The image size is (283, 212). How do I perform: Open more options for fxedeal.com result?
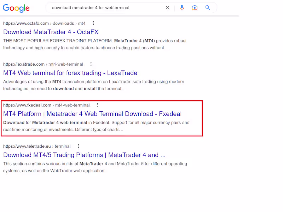coord(98,105)
